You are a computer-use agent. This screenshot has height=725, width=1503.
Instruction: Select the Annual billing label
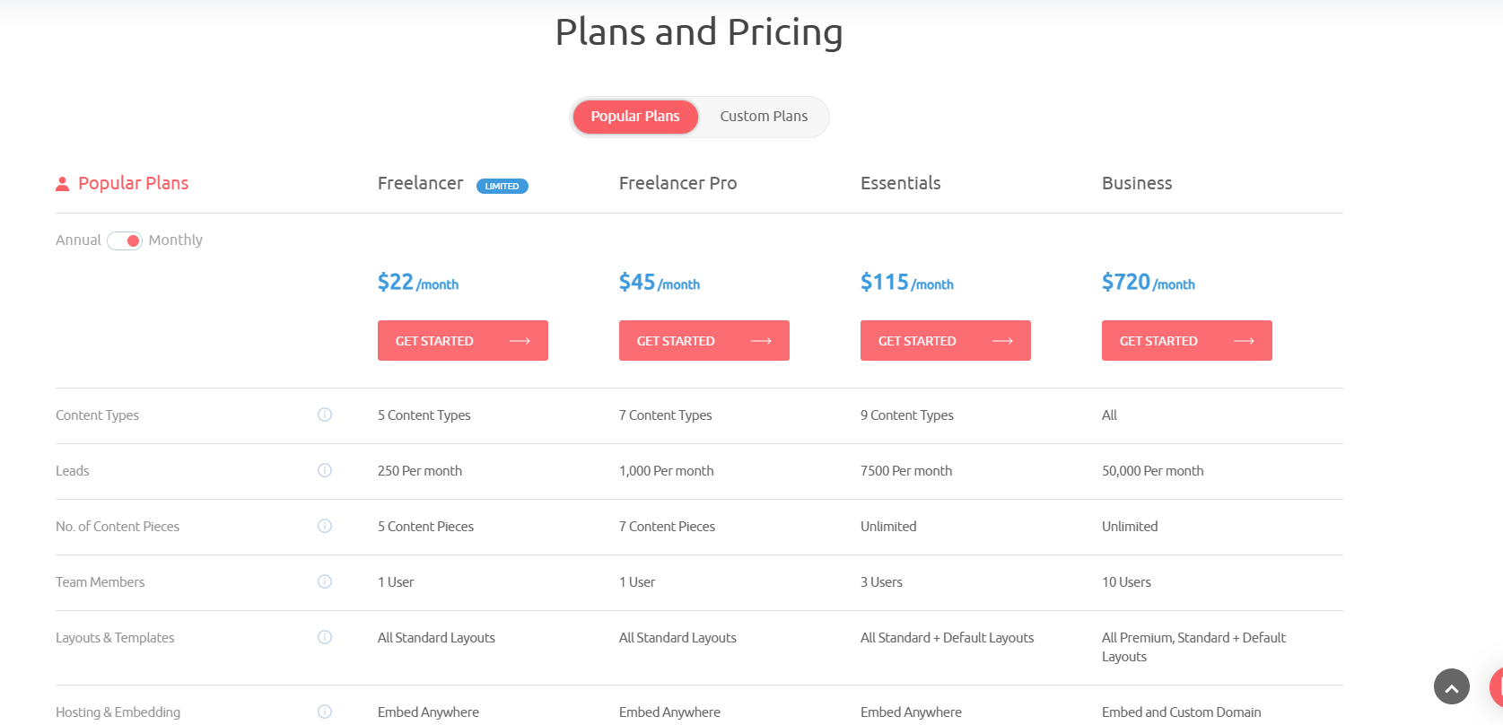tap(78, 240)
